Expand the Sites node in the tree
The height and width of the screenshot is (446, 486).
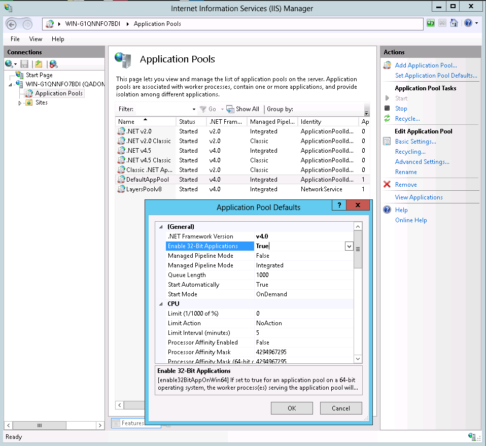tap(20, 102)
